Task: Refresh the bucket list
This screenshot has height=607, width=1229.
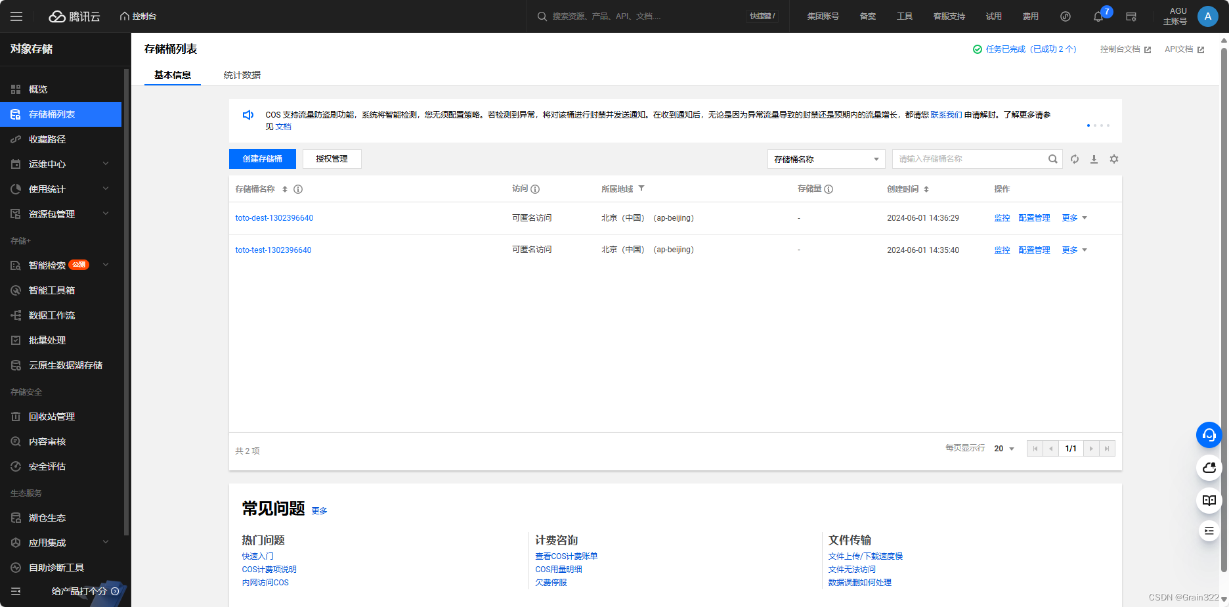Action: [1075, 159]
